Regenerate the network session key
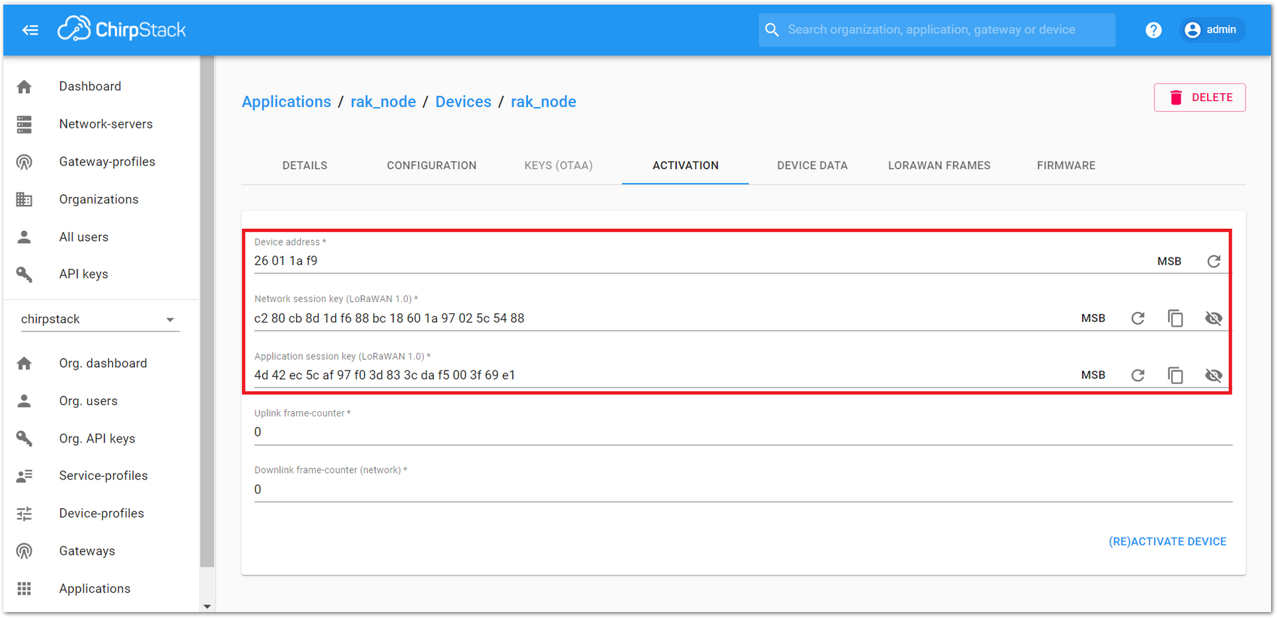This screenshot has height=618, width=1277. 1138,319
